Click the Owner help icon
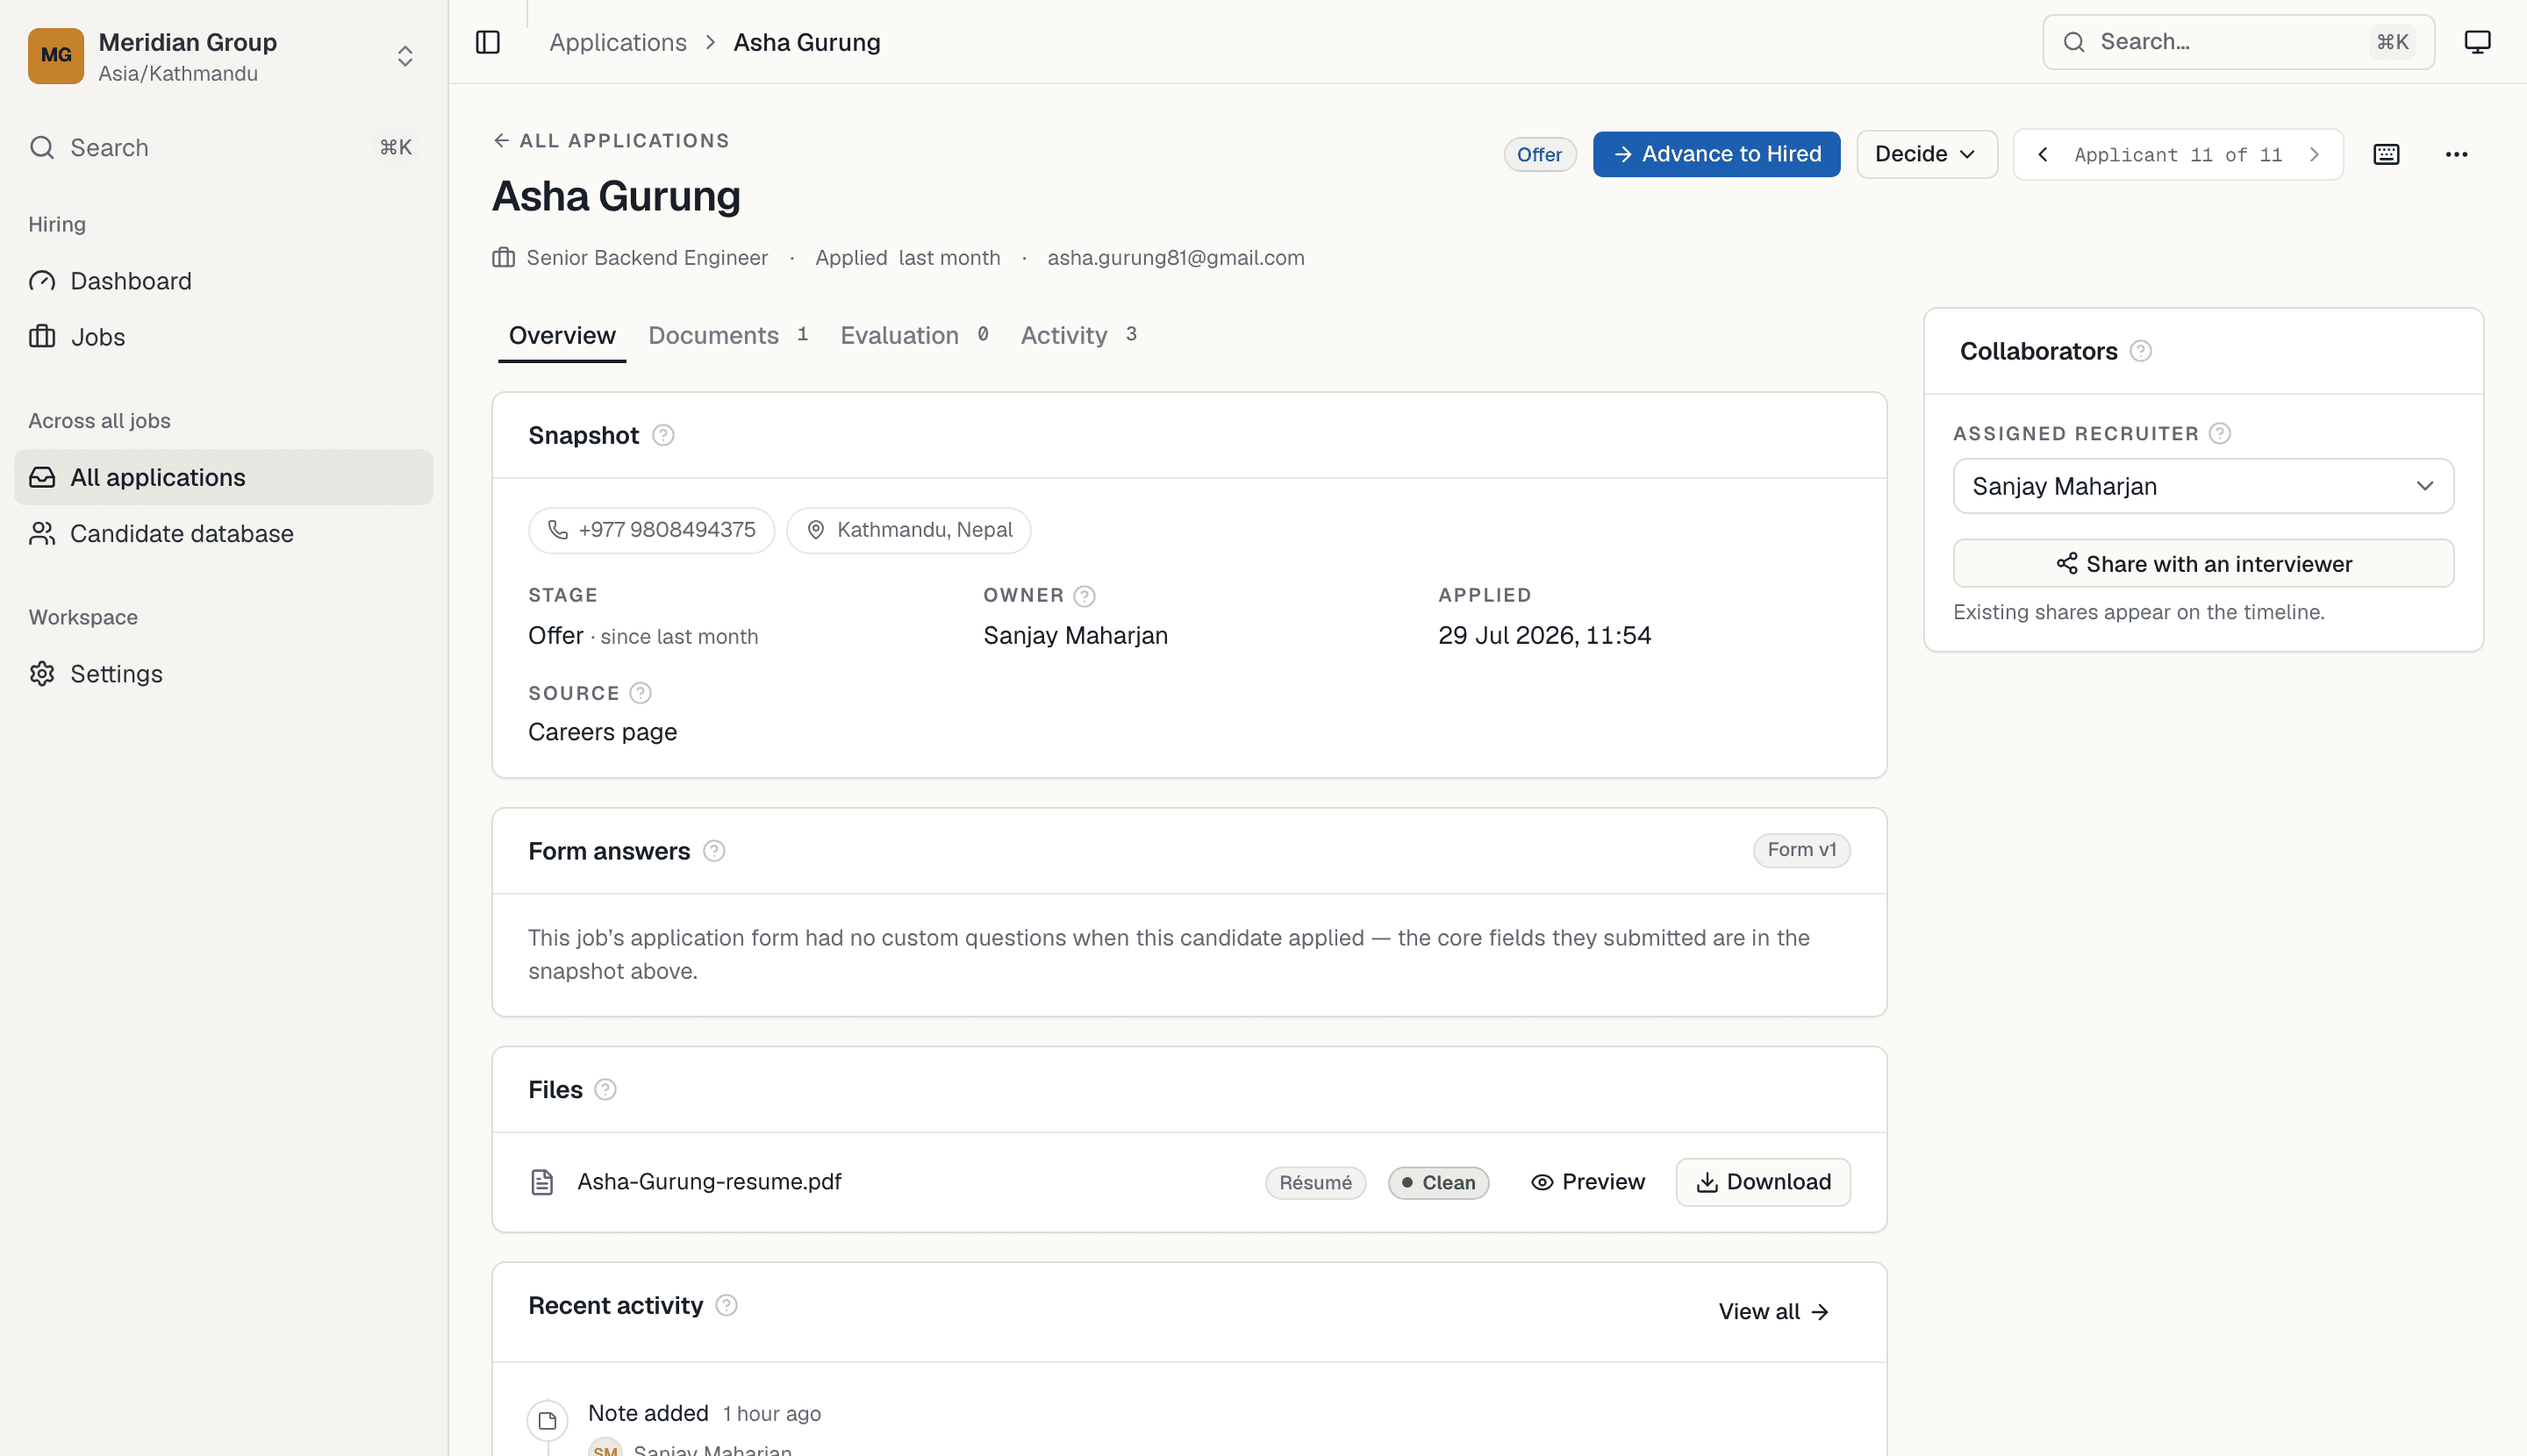This screenshot has width=2527, height=1456. click(1085, 596)
